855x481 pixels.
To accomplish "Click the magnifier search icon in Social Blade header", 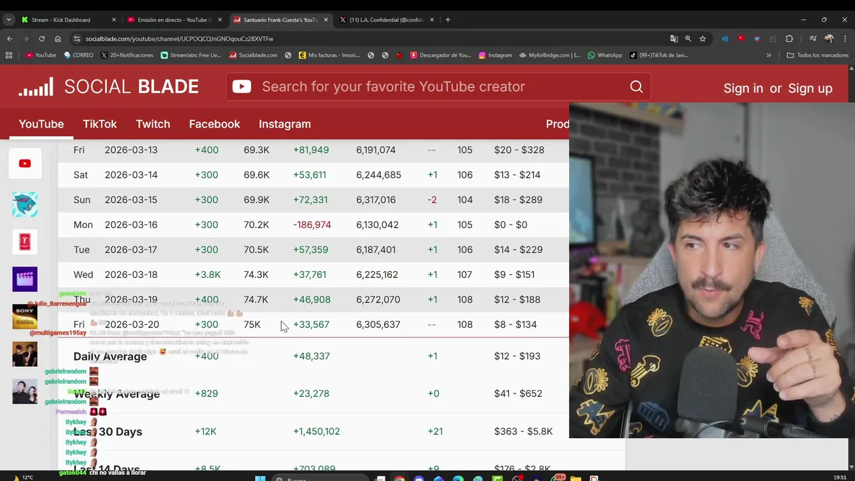I will click(x=637, y=87).
